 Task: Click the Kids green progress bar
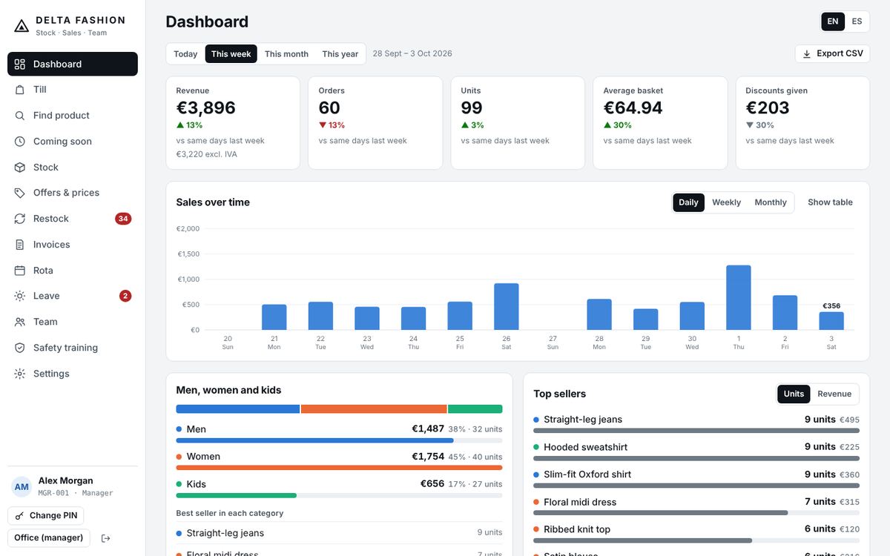tap(237, 495)
